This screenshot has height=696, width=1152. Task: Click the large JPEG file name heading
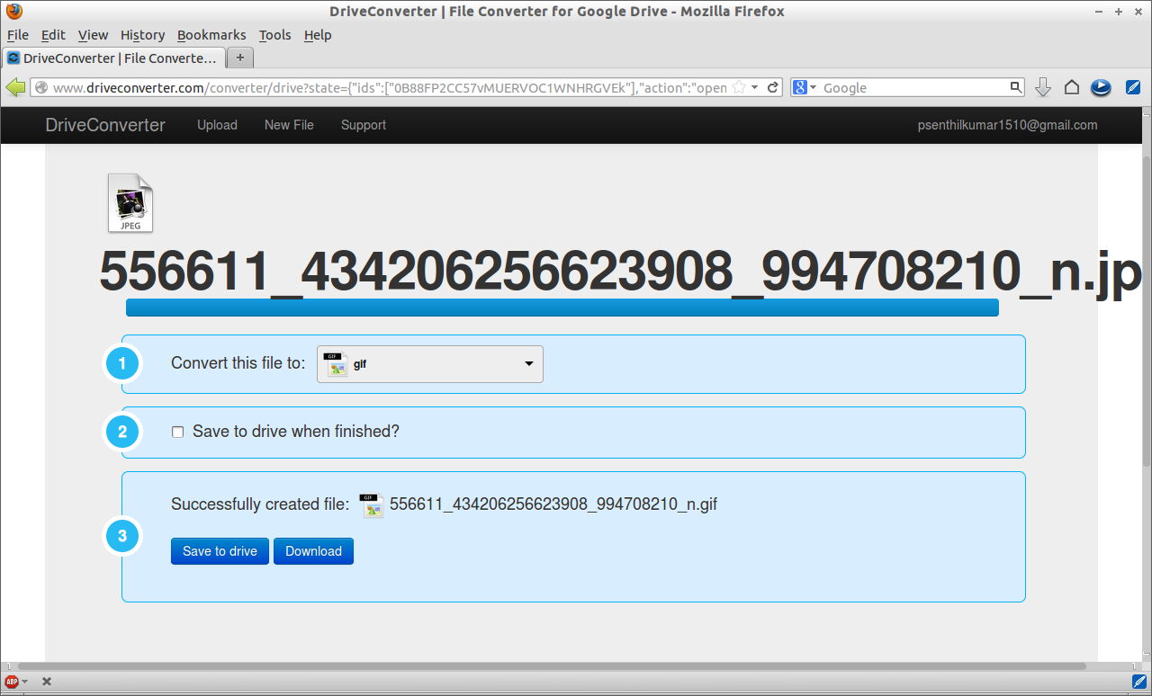tap(621, 270)
